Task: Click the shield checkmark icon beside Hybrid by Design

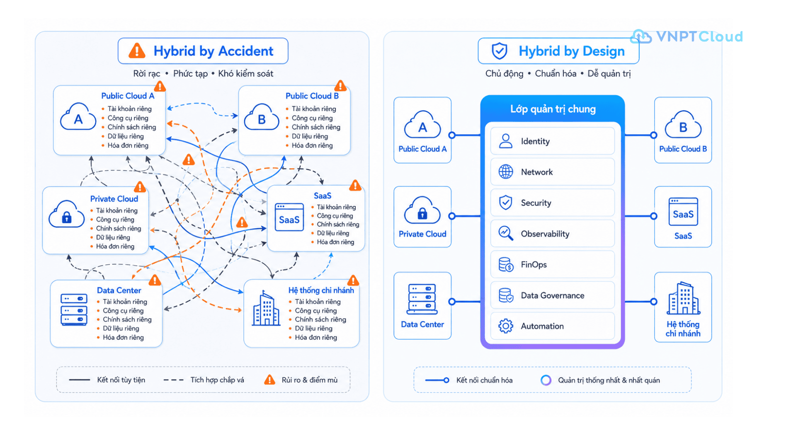Action: pyautogui.click(x=499, y=51)
